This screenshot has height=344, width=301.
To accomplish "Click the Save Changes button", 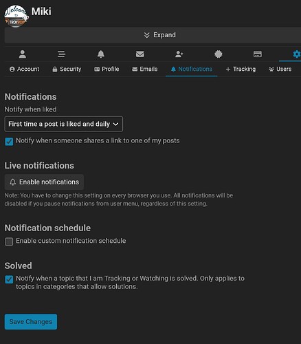I will click(x=31, y=322).
